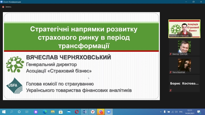Click text Генеральний директор
Image resolution: width=205 pixels, height=115 pixels.
click(x=52, y=65)
